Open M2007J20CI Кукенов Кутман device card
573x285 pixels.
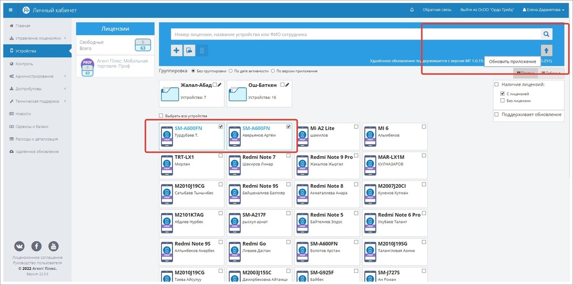pyautogui.click(x=395, y=194)
